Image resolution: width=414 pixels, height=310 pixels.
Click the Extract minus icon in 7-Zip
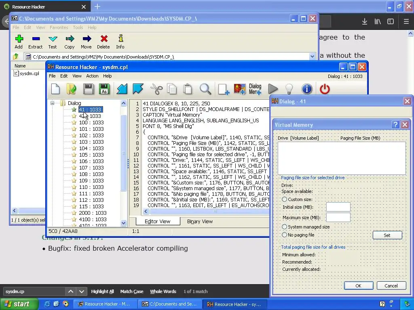pos(36,39)
